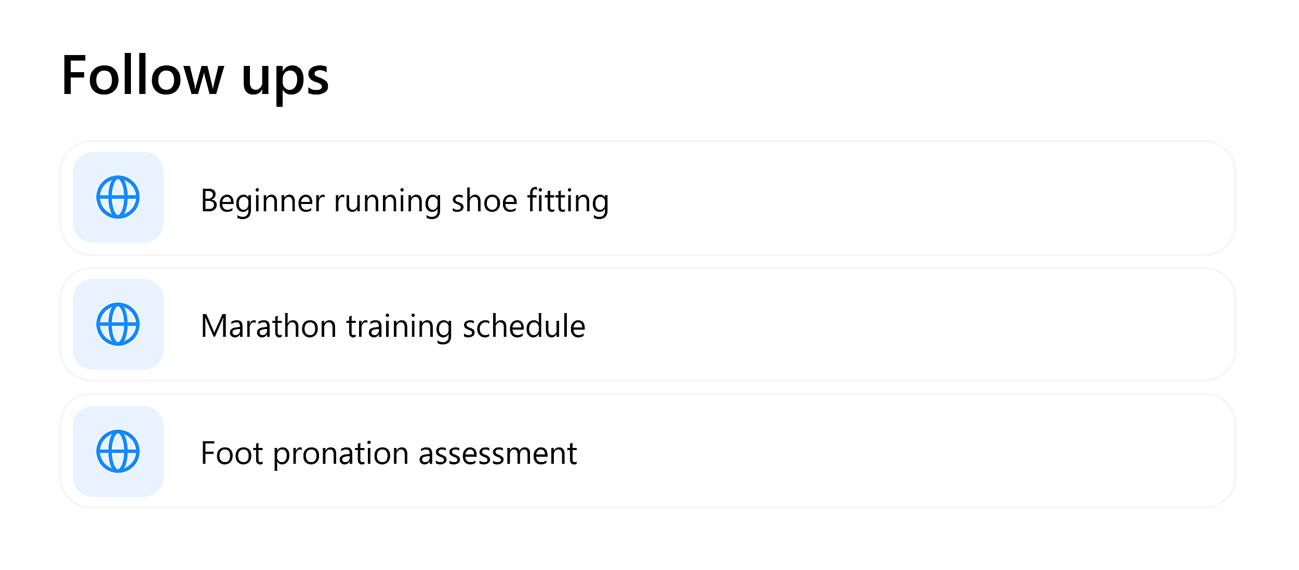Select the 'Foot pronation assessment' text
This screenshot has height=570, width=1299.
click(389, 453)
